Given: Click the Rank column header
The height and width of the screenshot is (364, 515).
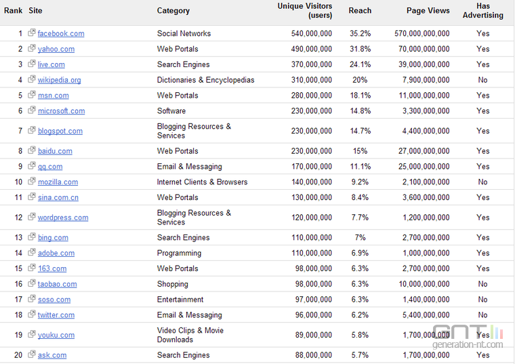Looking at the screenshot, I should 13,11.
